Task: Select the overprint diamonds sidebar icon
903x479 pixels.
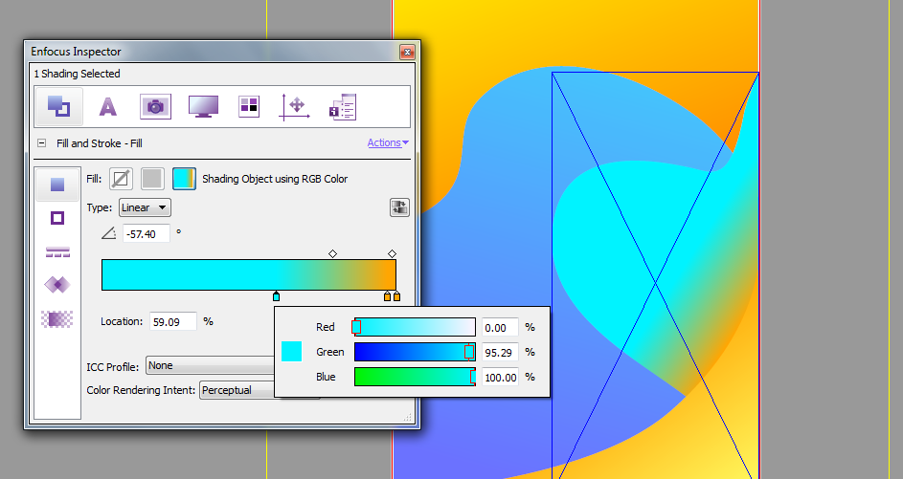Action: coord(57,284)
